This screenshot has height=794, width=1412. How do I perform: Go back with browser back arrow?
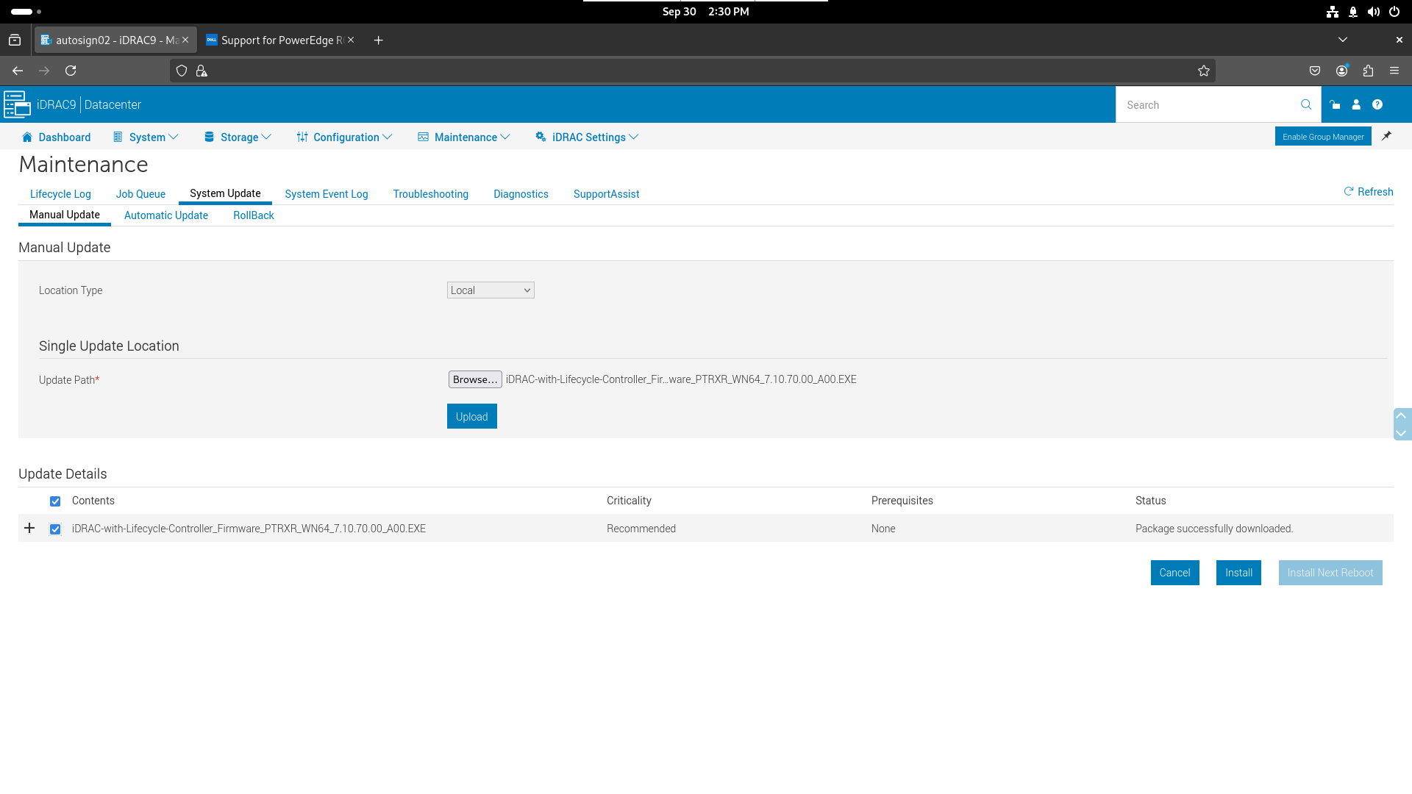[x=18, y=71]
